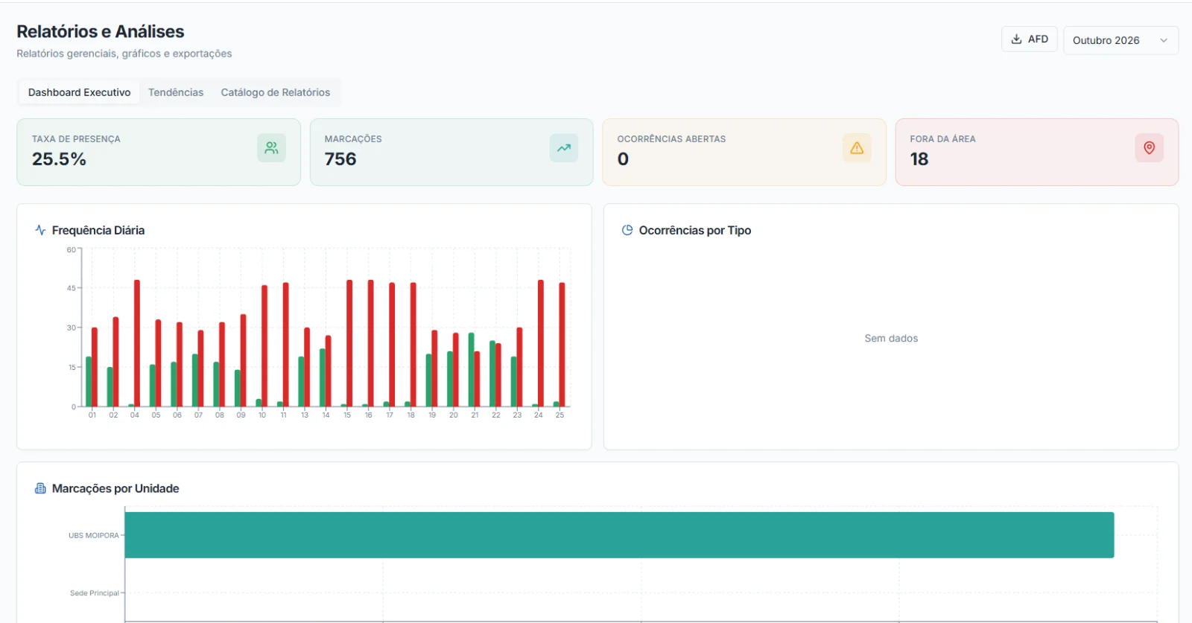The width and height of the screenshot is (1192, 623).
Task: Click the warning triangle icon in Ocorrências Abertas
Action: point(857,148)
